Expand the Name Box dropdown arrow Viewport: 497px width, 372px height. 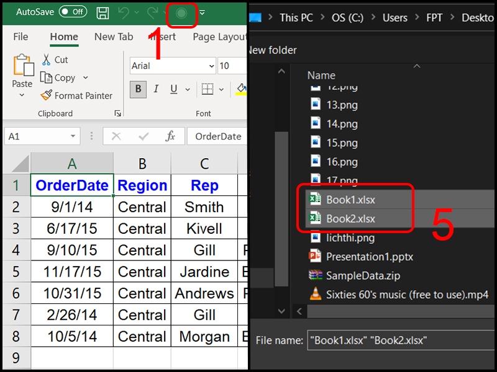coord(73,136)
